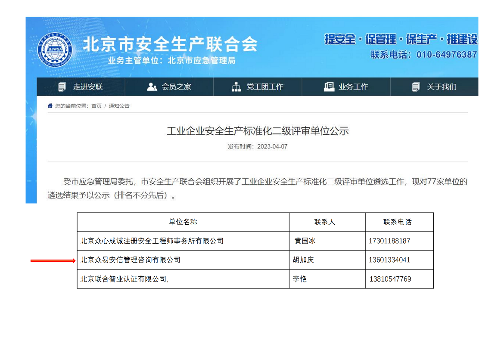Click phone number 13601334041

coord(389,260)
